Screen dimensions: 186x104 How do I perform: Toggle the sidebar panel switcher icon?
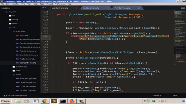tap(6, 96)
